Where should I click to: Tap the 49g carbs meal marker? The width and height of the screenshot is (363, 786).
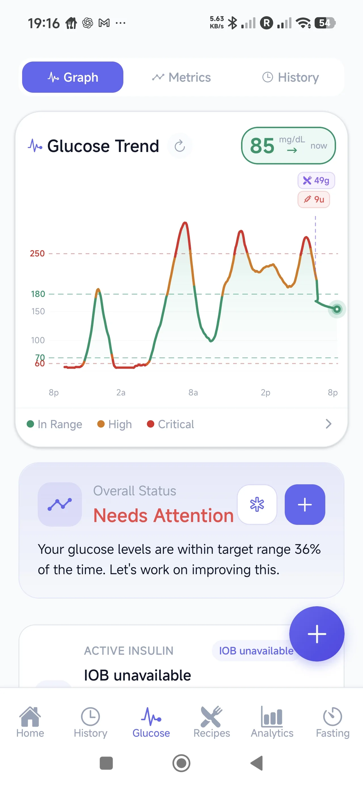click(x=316, y=180)
